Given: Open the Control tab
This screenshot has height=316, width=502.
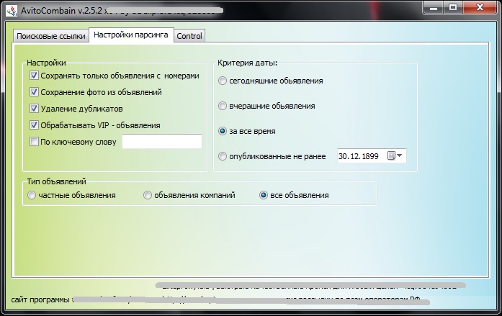Looking at the screenshot, I should (x=189, y=36).
